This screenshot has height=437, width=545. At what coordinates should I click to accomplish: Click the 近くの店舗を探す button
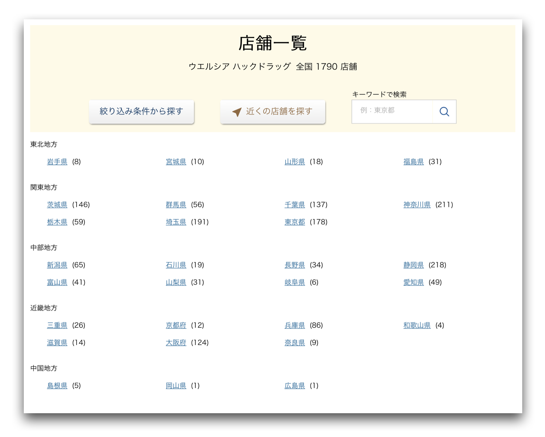pyautogui.click(x=272, y=112)
